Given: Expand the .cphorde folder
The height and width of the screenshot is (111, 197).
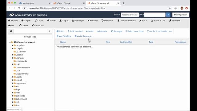Looking at the screenshot, I should coord(12,58).
